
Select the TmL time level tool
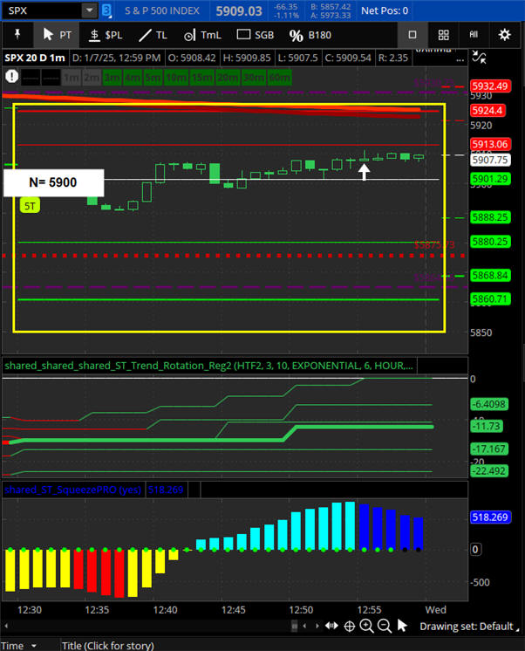coord(202,35)
